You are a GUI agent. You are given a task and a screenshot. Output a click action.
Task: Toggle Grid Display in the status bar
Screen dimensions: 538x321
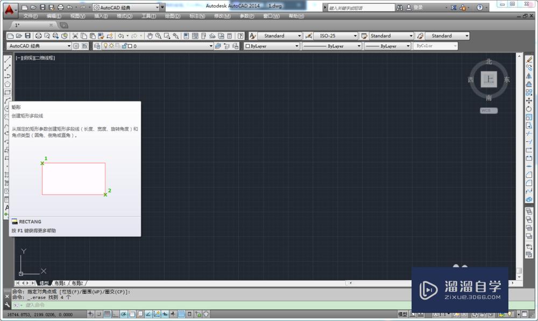107,314
